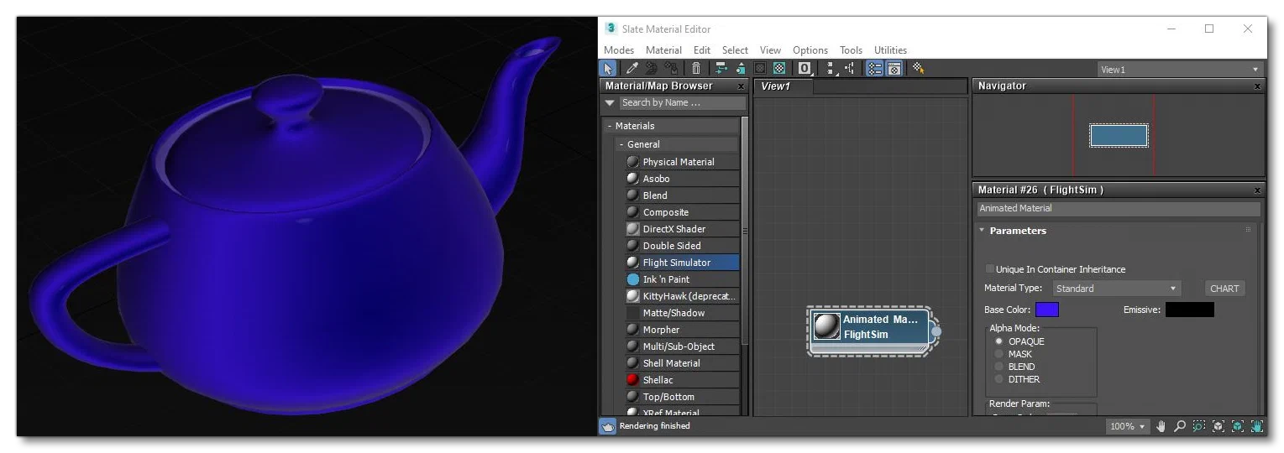Select Flight Simulator material in browser
Viewport: 1284px width, 453px height.
point(682,263)
